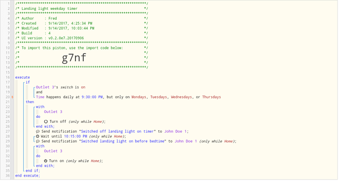Click 'end if;' on line 35
Image resolution: width=340 pixels, height=182 pixels.
[33, 171]
